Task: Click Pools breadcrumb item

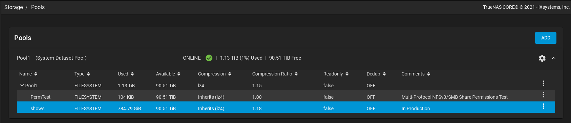Action: point(38,7)
